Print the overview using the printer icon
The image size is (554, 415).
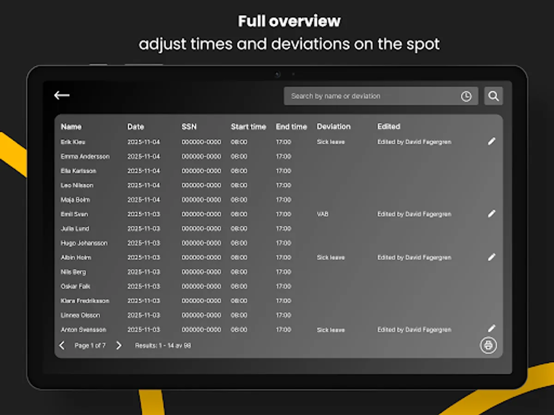pyautogui.click(x=488, y=345)
